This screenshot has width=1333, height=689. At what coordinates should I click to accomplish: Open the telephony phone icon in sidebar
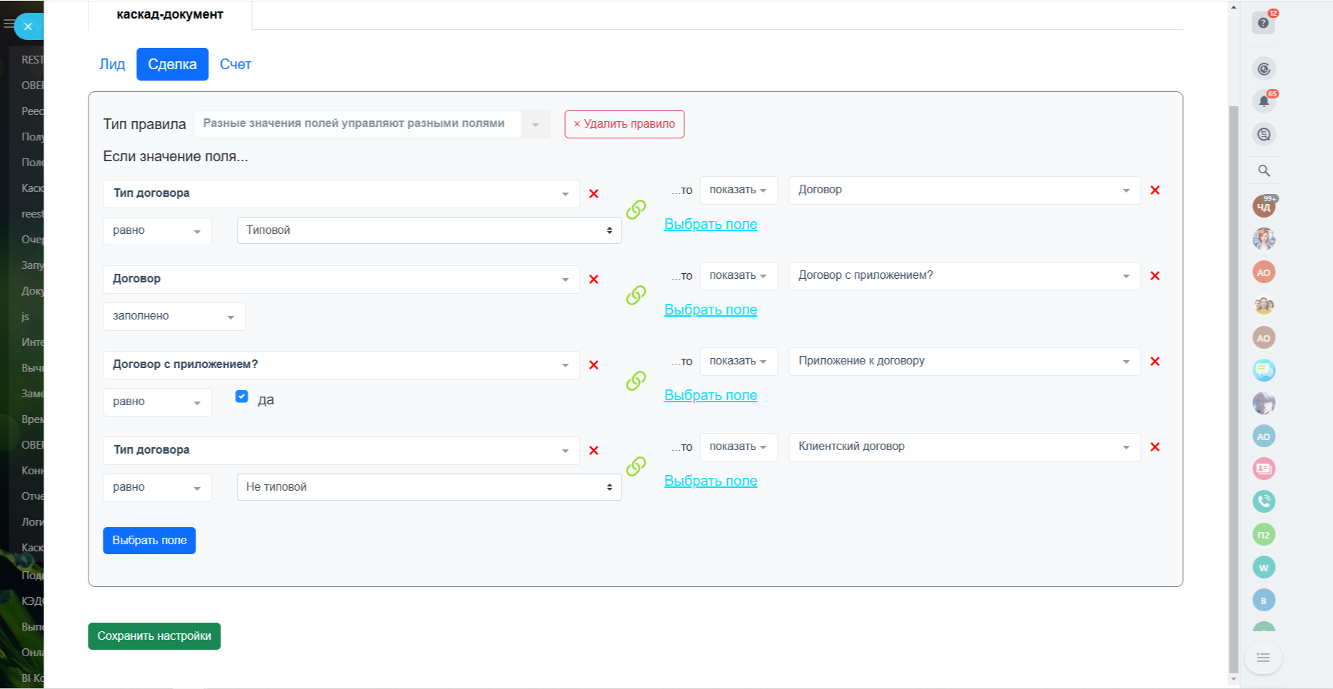click(x=1263, y=501)
